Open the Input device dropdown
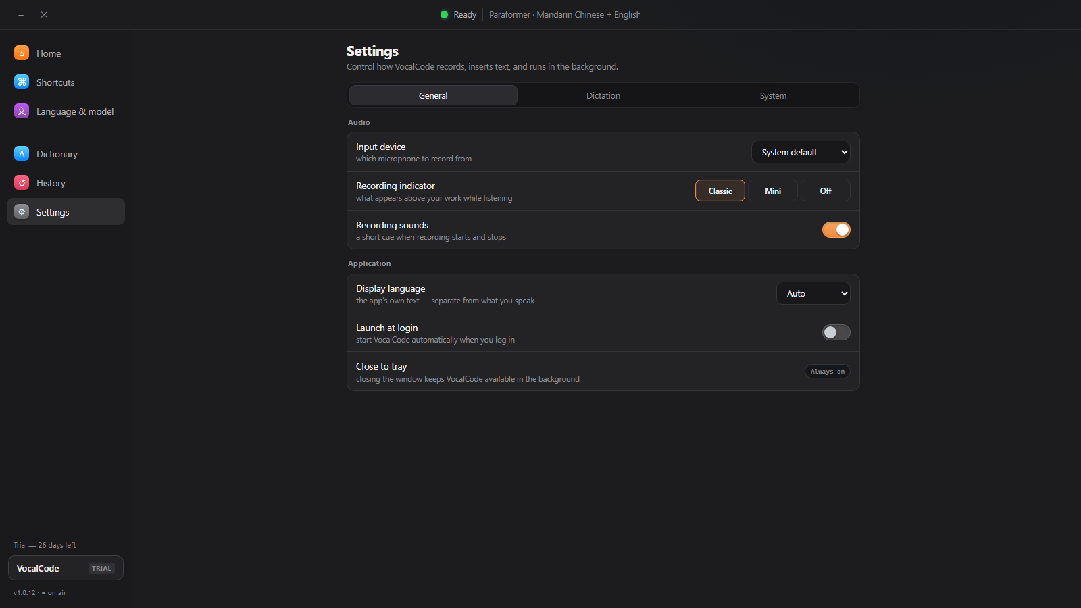Image resolution: width=1081 pixels, height=608 pixels. point(801,152)
